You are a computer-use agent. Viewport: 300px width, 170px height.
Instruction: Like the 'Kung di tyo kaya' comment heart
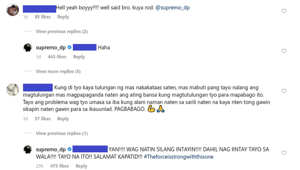[284, 91]
